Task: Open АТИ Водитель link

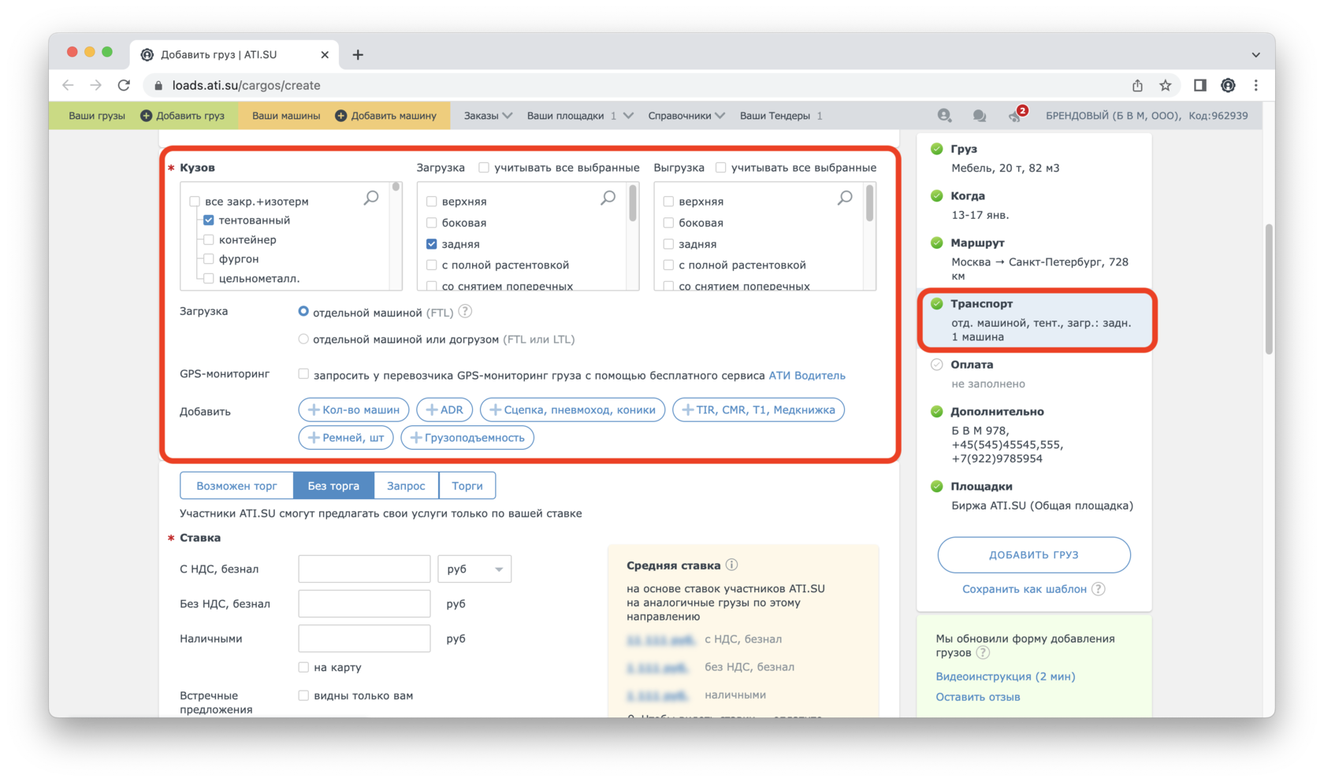Action: point(807,376)
